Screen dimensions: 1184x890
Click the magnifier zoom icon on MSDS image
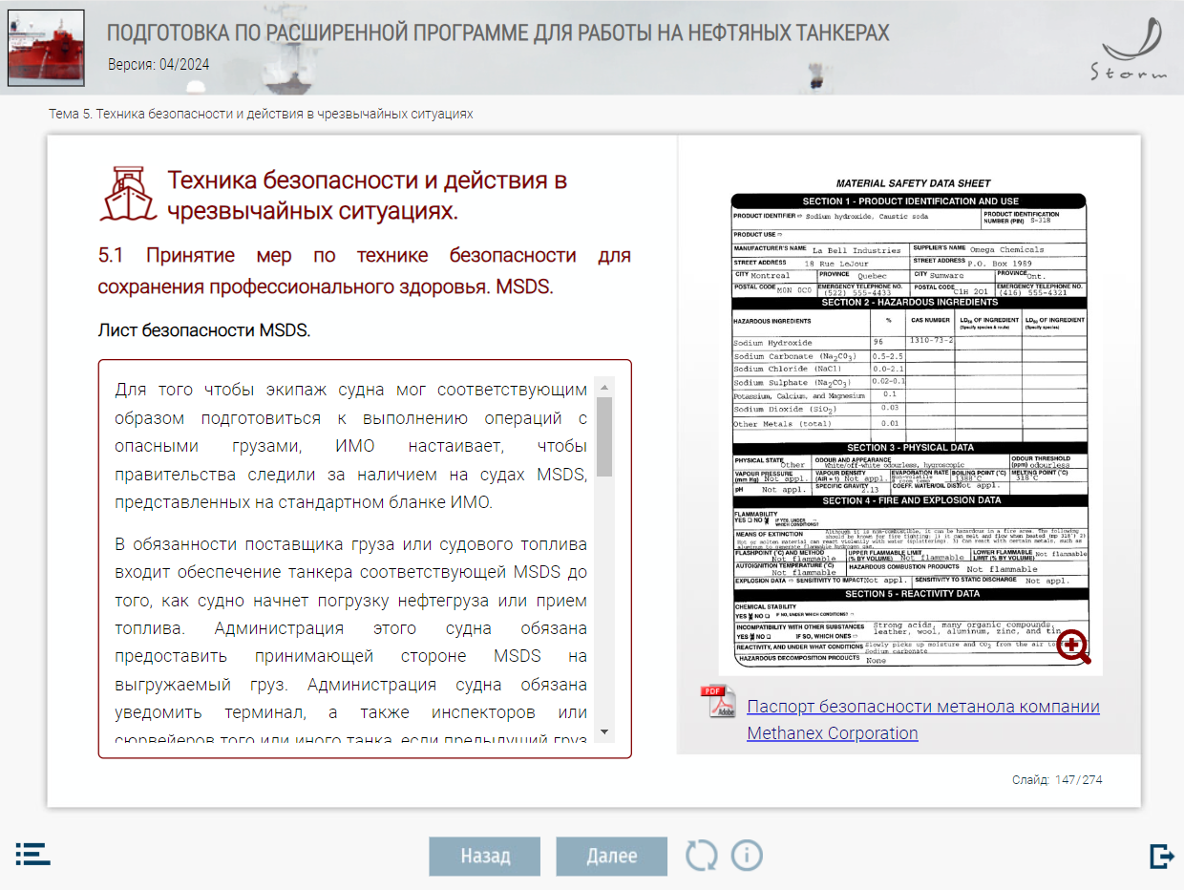tap(1074, 646)
